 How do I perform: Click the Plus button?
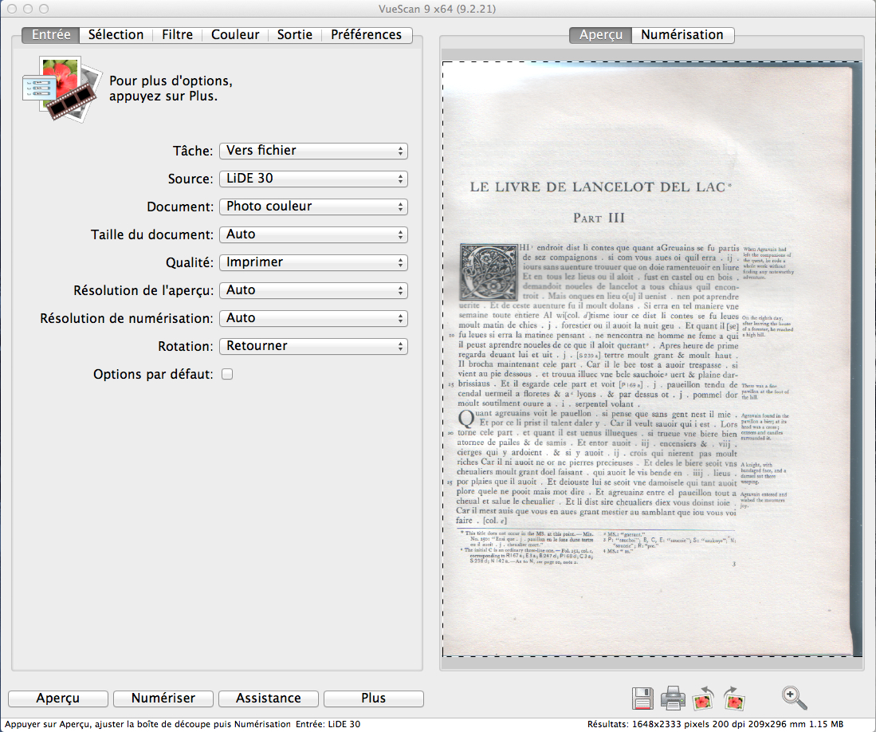[373, 699]
